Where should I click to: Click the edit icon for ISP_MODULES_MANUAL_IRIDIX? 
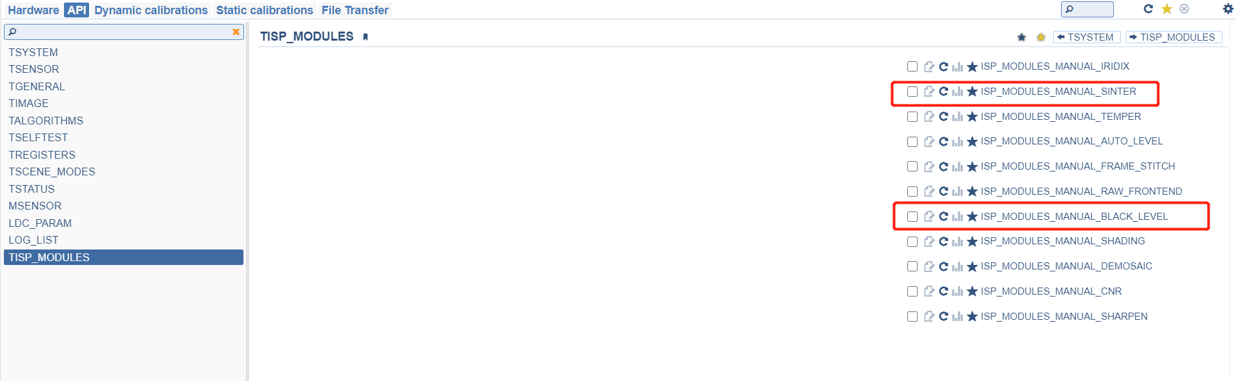click(x=929, y=66)
